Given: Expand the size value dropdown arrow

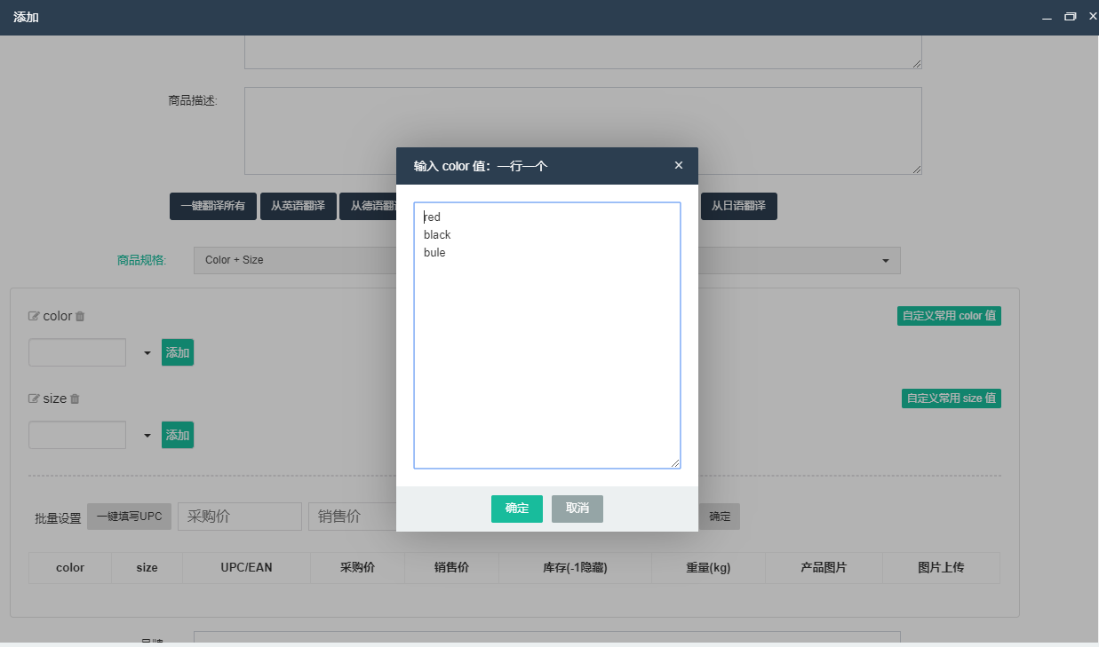Looking at the screenshot, I should tap(147, 436).
